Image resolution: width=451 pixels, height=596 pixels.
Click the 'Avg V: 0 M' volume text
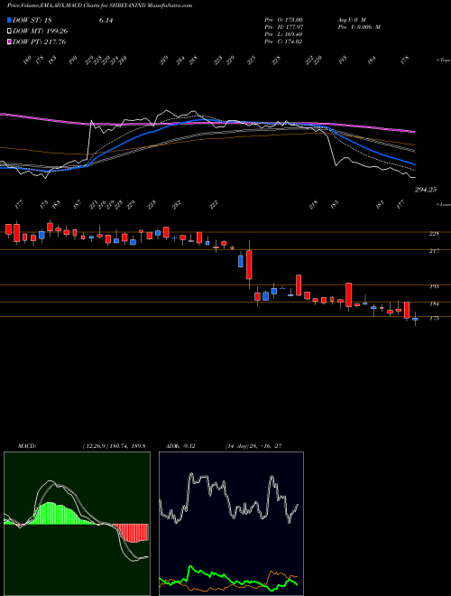351,19
